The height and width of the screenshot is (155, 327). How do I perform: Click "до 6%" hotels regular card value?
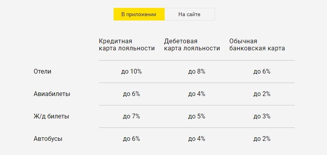[x=262, y=72]
